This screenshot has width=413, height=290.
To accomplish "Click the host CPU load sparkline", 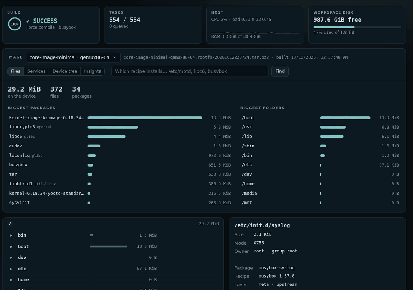I will [x=255, y=33].
